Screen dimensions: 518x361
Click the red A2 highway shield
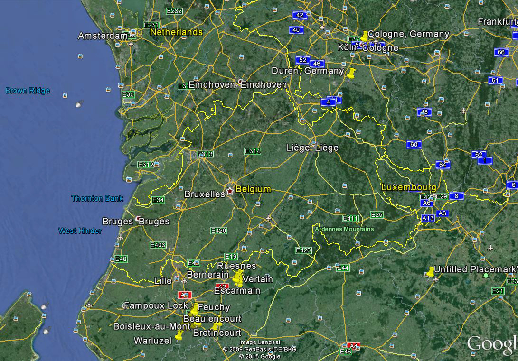222,287
